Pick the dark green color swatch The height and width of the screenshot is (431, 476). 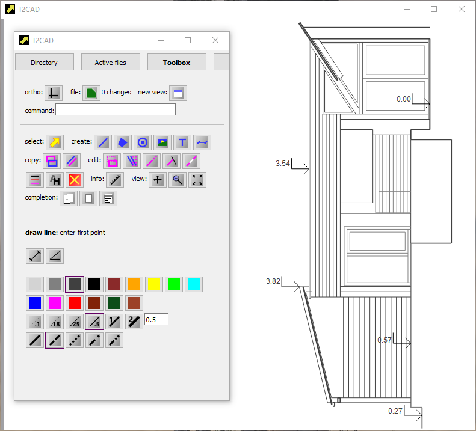click(114, 303)
